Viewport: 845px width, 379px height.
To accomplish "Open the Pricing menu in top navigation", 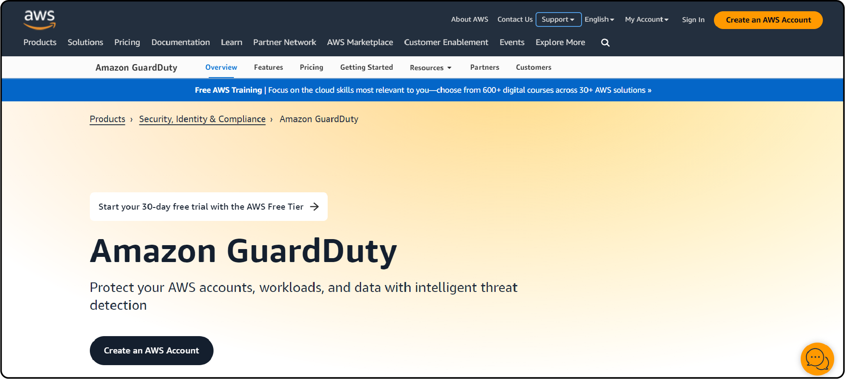I will 127,42.
